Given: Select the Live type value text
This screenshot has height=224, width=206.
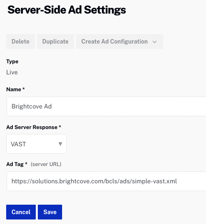Looking at the screenshot, I should click(x=12, y=72).
